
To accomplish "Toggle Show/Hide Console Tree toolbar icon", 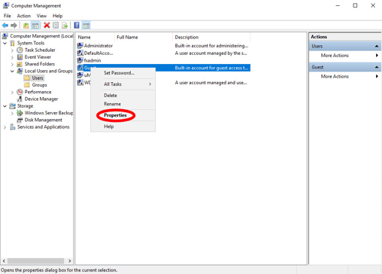I will 35,26.
